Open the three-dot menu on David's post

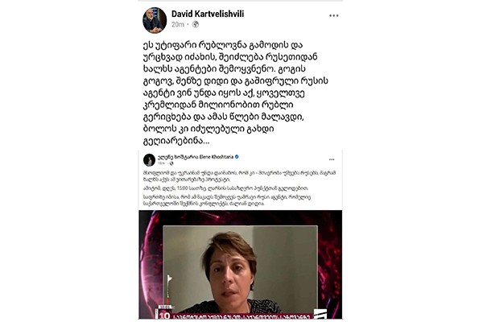(333, 16)
